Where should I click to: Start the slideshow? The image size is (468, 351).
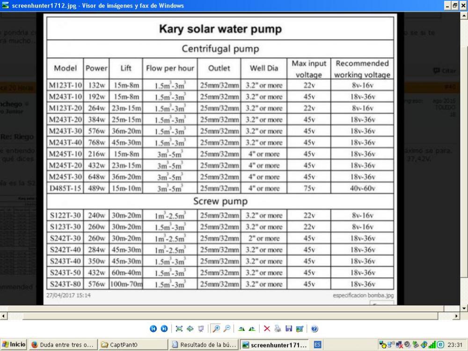tap(201, 329)
